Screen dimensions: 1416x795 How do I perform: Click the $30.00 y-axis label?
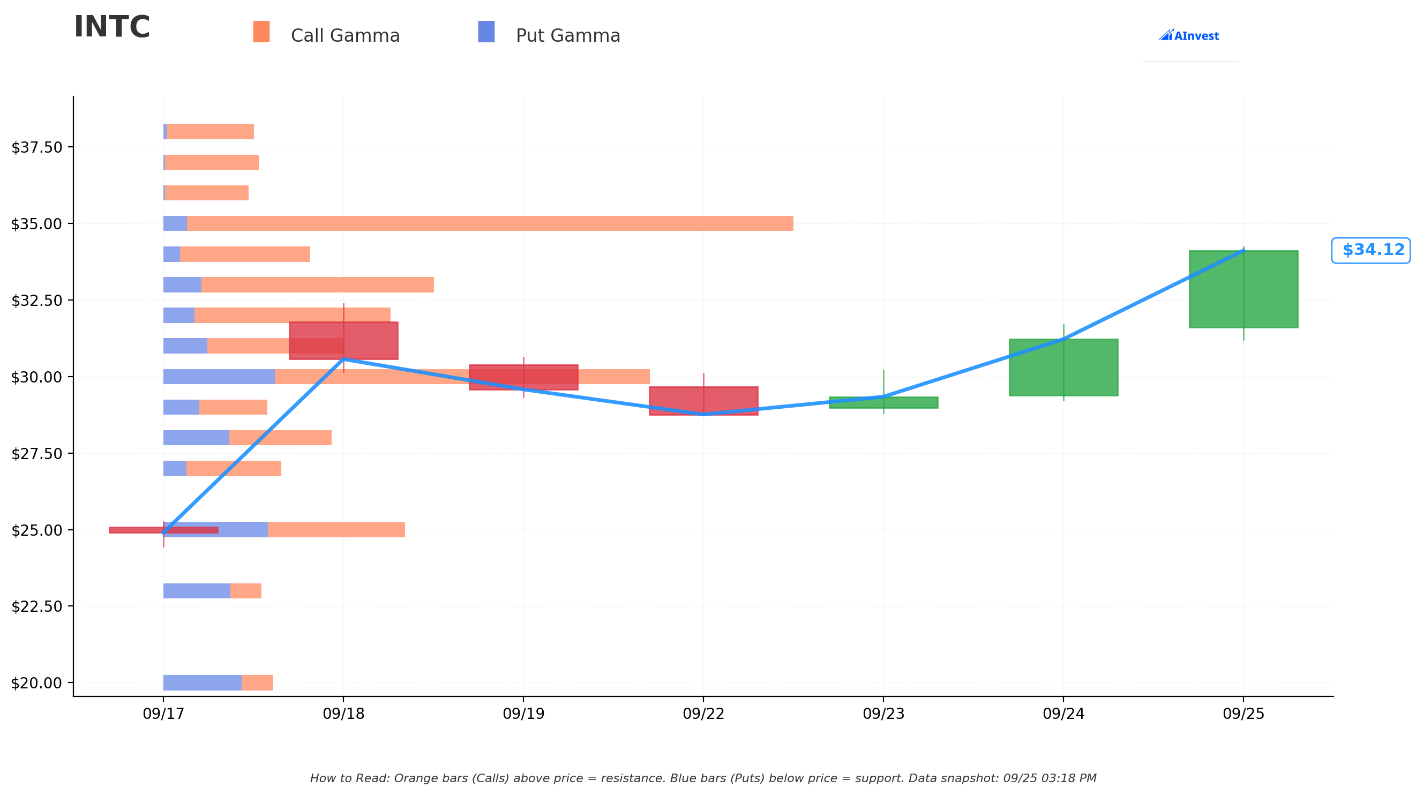37,377
